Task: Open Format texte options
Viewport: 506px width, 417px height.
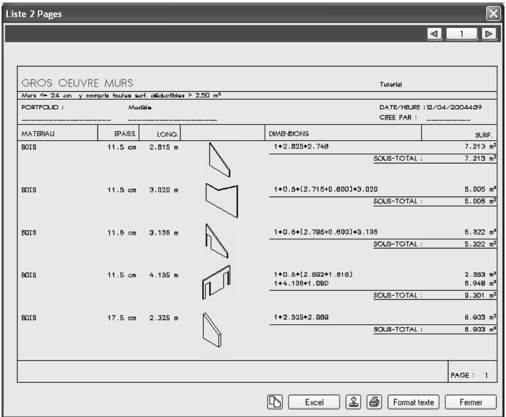Action: [x=413, y=402]
